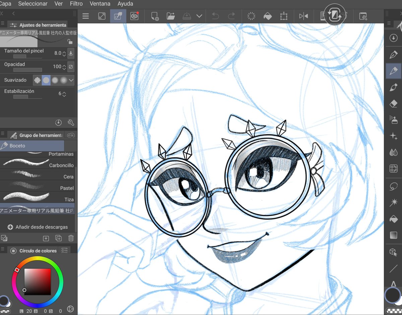This screenshot has height=315, width=402.
Task: Open the Filtro menu
Action: (x=76, y=4)
